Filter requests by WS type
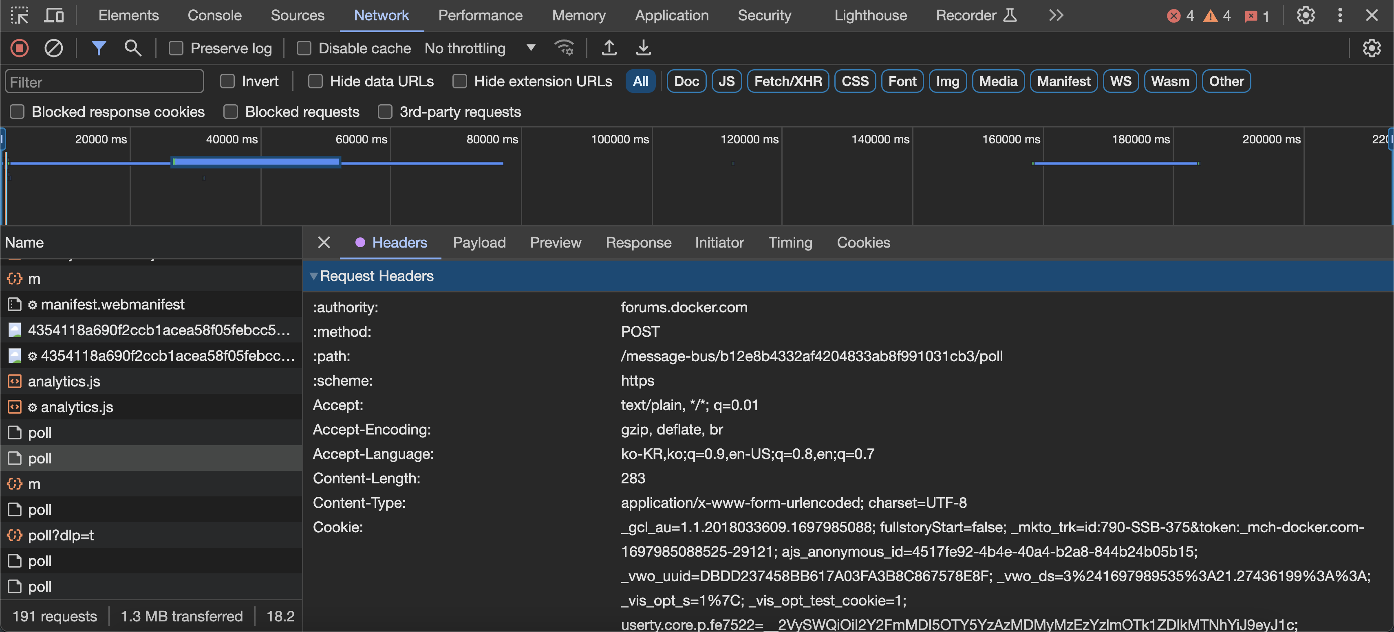Image resolution: width=1394 pixels, height=632 pixels. [x=1120, y=81]
